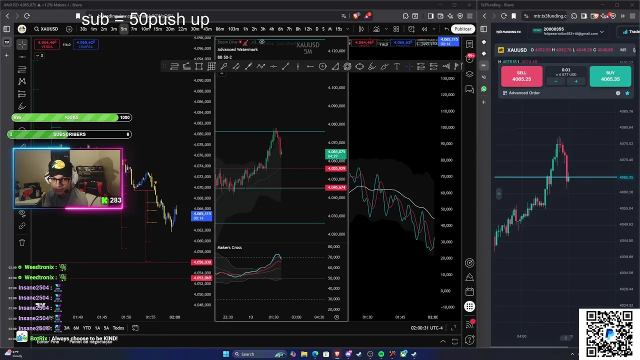Screen dimensions: 640x360
Task: Select the polyline tool in floating drawing toolbar
Action: coord(261,66)
